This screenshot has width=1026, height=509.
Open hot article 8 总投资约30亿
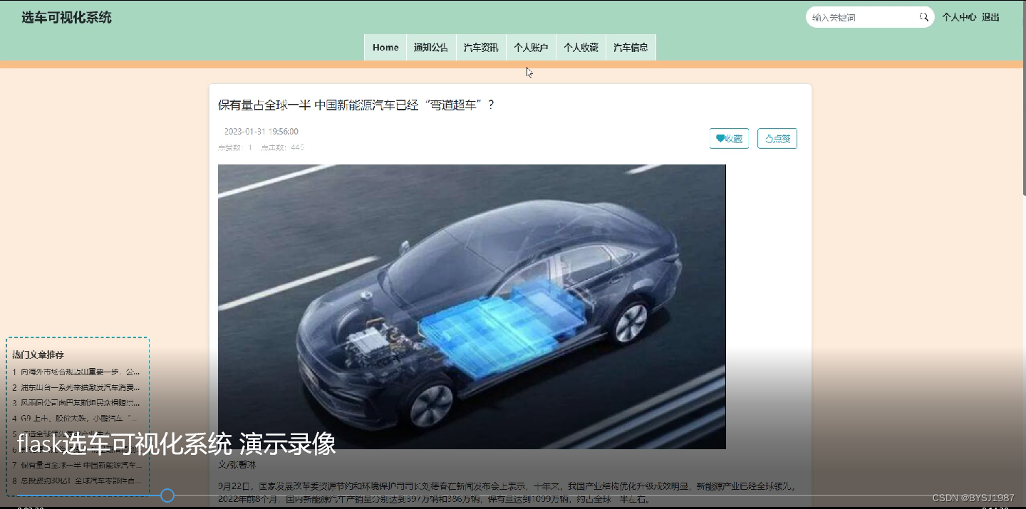pyautogui.click(x=76, y=481)
